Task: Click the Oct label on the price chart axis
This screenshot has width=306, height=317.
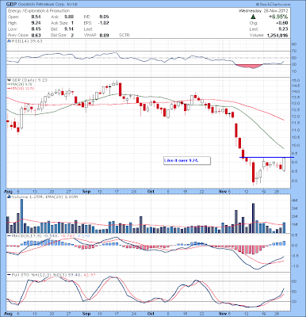Action: tap(151, 191)
